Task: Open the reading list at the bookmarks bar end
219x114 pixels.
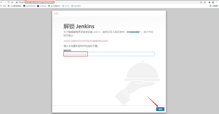Action: pos(214,6)
